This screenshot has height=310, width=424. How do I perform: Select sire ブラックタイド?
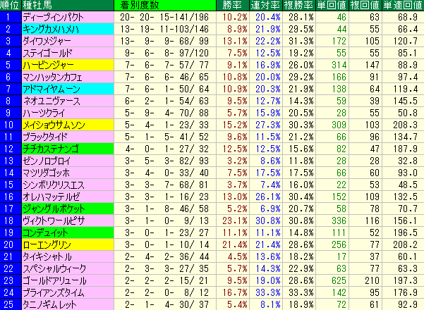pos(68,137)
